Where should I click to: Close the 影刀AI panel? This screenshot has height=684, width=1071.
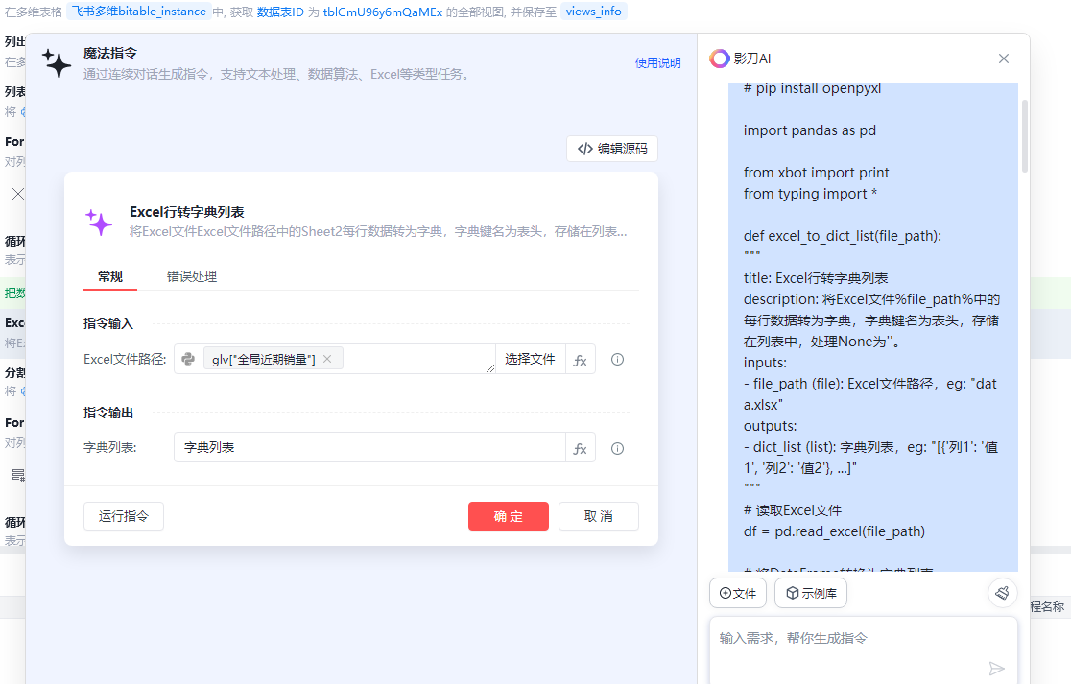[1004, 59]
